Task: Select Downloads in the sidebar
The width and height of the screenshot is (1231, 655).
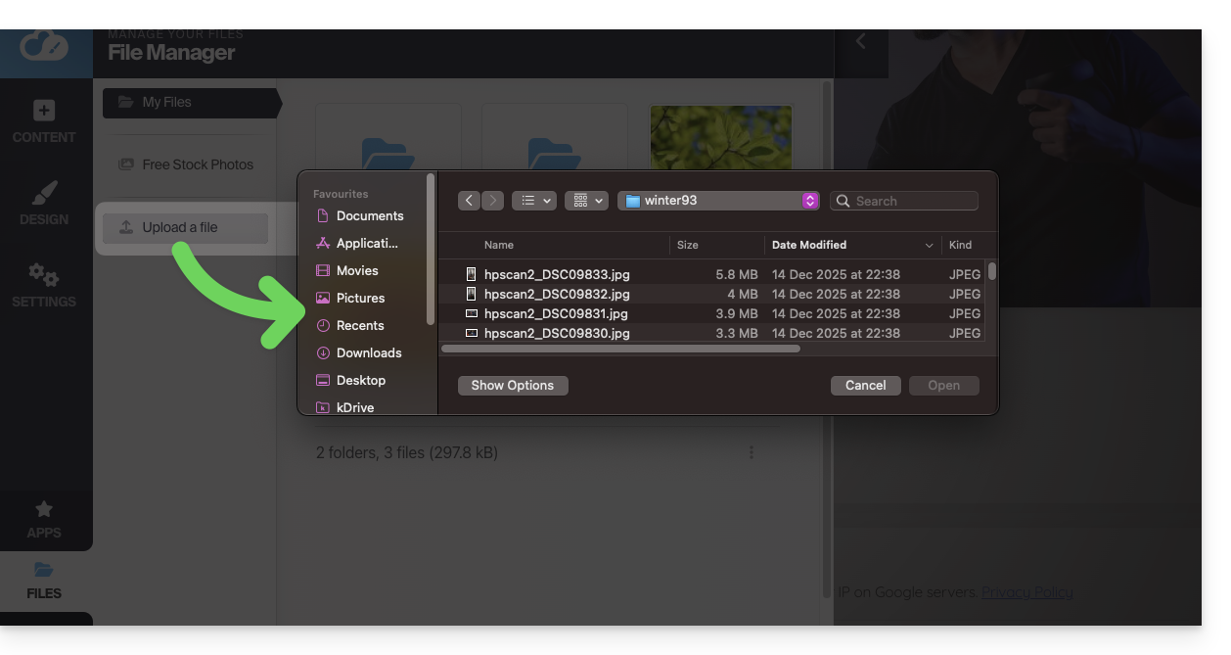Action: pyautogui.click(x=368, y=352)
